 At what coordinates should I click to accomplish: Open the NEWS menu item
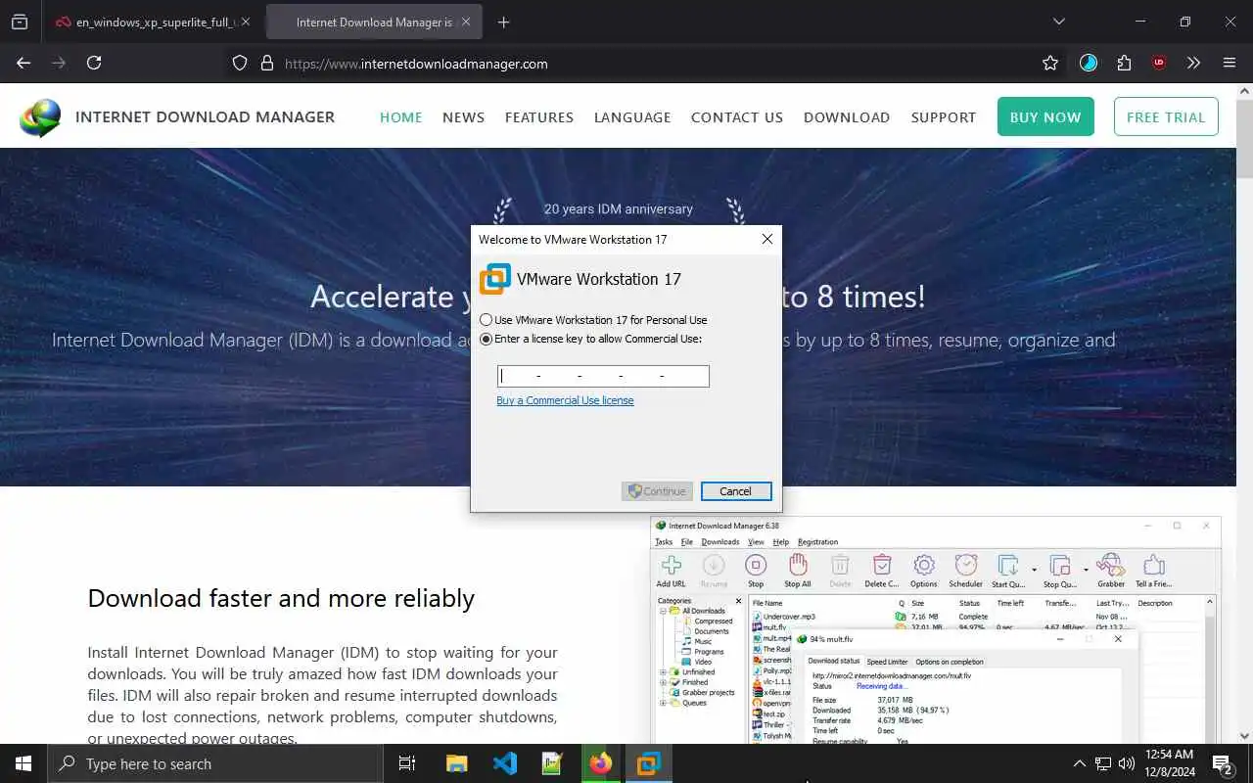(x=463, y=116)
